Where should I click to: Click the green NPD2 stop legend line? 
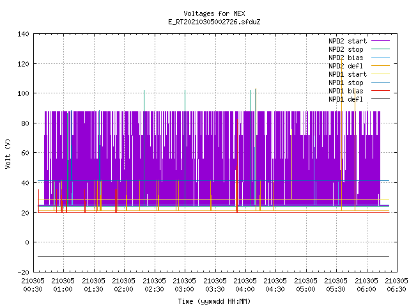[381, 49]
